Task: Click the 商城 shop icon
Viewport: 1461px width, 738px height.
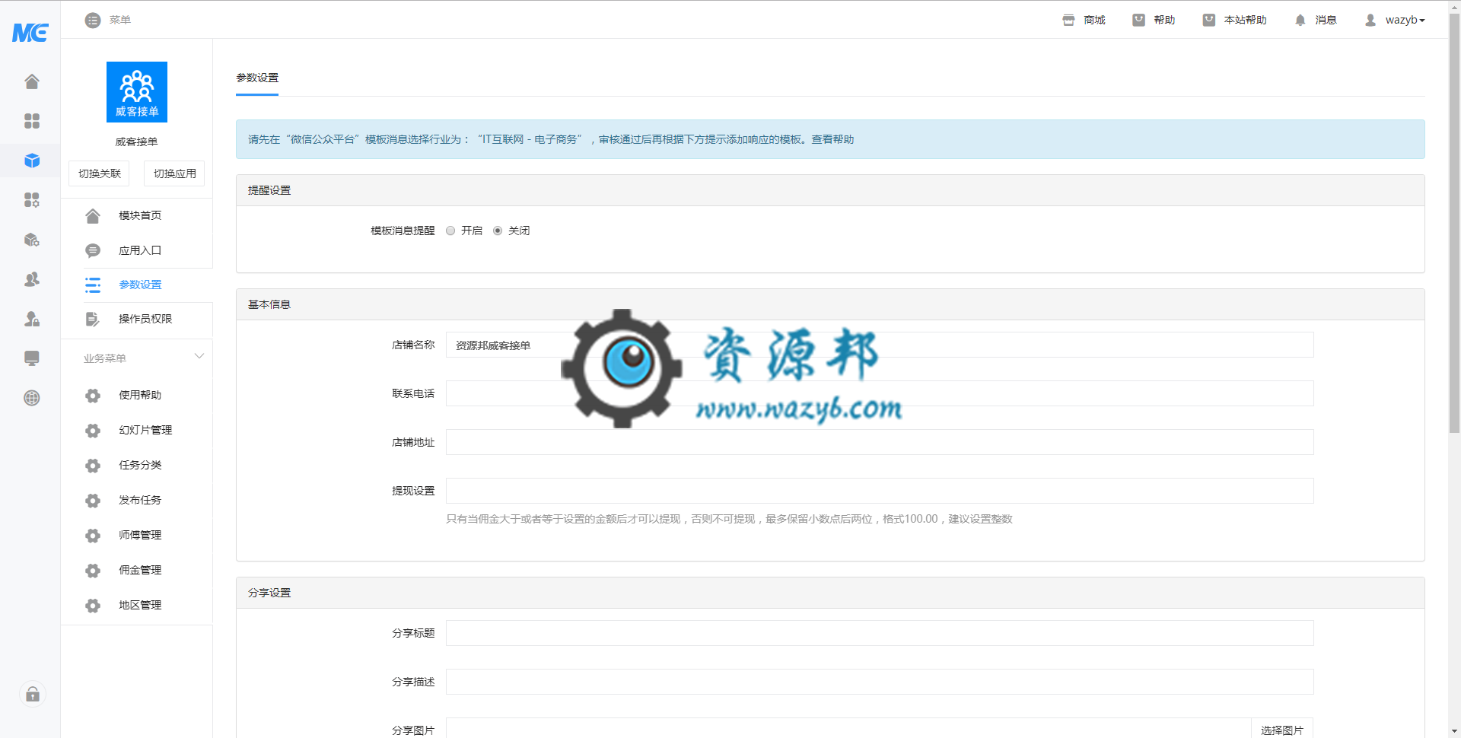Action: click(x=1068, y=20)
